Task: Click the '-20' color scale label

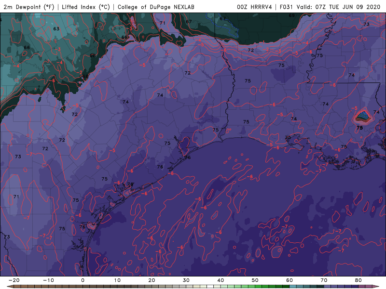Action: [x=14, y=280]
